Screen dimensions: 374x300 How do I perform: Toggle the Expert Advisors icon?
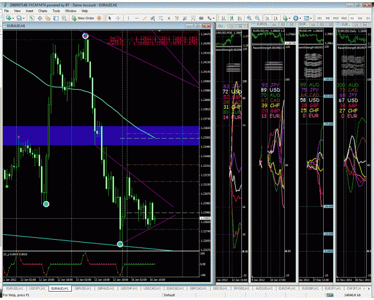(x=99, y=18)
